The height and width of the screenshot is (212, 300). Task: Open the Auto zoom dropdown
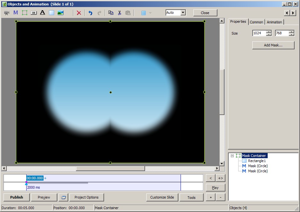[183, 13]
